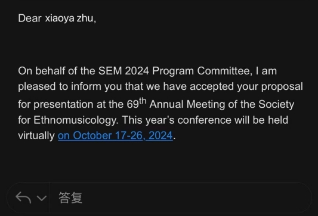Viewport: 318px width, 216px height.
Task: Click the text 'SEM 2024' in the message
Action: [124, 71]
